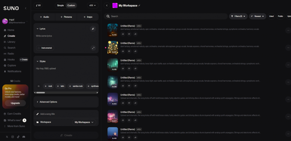Click the Upgrade button
The height and width of the screenshot is (141, 291).
(x=15, y=103)
